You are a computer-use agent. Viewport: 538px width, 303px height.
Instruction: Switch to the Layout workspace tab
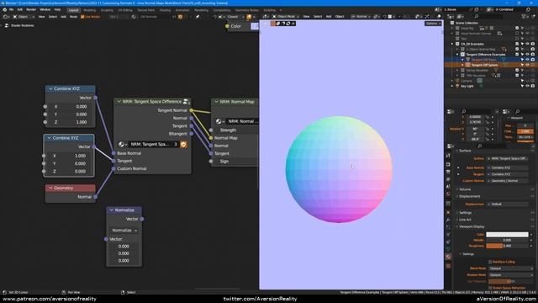click(x=73, y=10)
